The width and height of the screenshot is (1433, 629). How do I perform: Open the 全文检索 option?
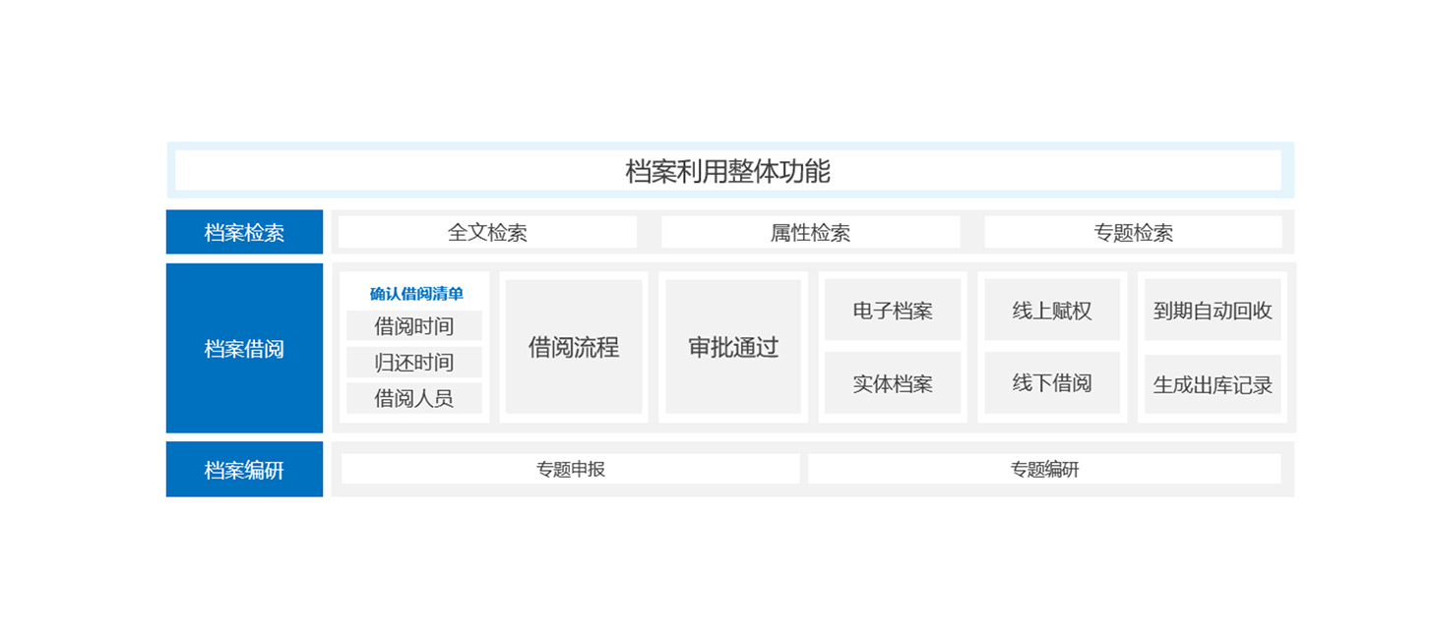[487, 233]
